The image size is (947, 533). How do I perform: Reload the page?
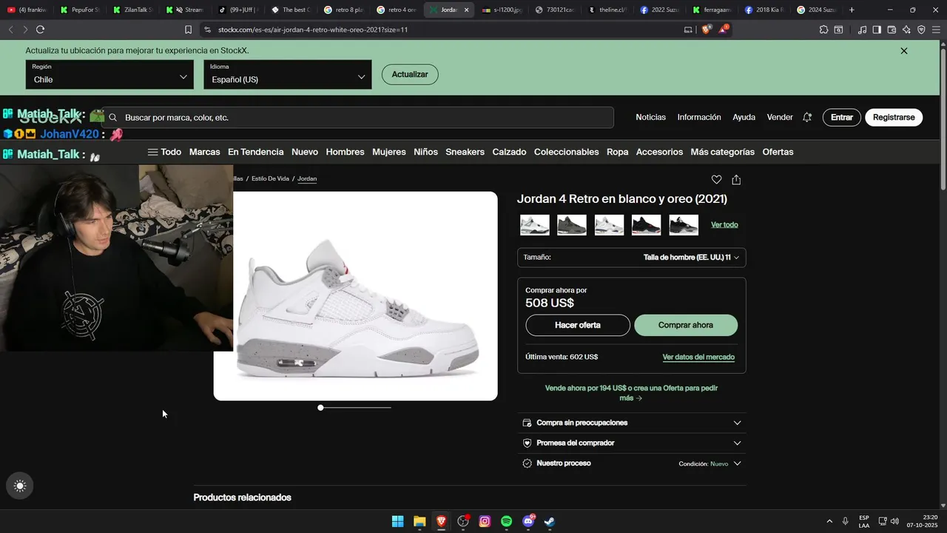(40, 30)
